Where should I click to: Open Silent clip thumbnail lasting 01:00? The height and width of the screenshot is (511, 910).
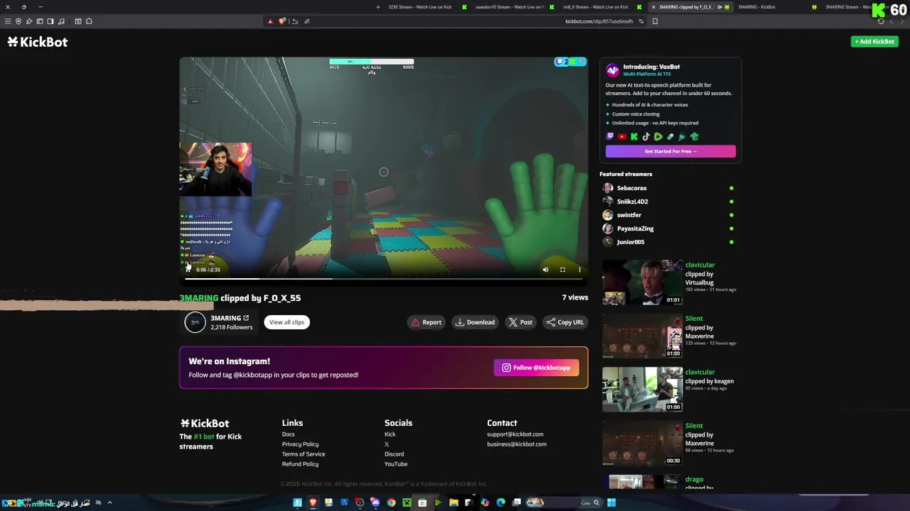[x=642, y=336]
